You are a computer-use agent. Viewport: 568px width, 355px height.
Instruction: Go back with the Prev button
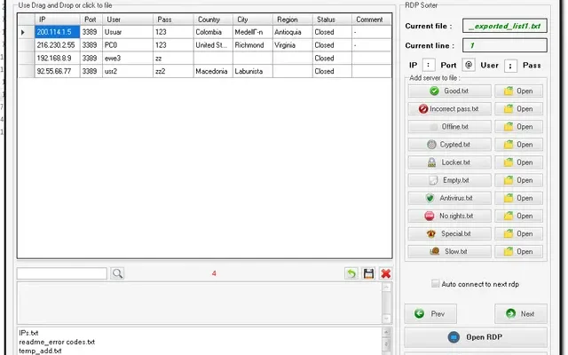[430, 313]
